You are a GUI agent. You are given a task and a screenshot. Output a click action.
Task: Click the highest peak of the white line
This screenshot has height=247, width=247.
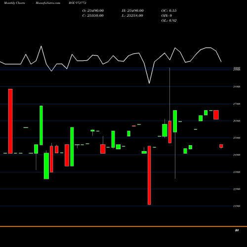pyautogui.click(x=41, y=46)
